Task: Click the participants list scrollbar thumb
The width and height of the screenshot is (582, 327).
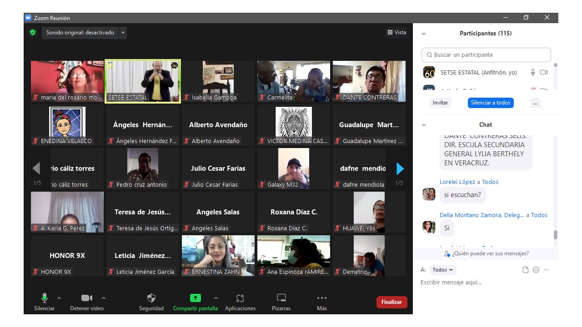Action: point(555,65)
